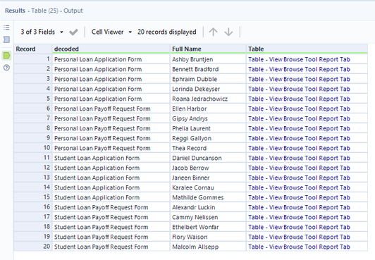Open Table link for Malcolm Allsepp row
The width and height of the screenshot is (375, 260).
[299, 247]
